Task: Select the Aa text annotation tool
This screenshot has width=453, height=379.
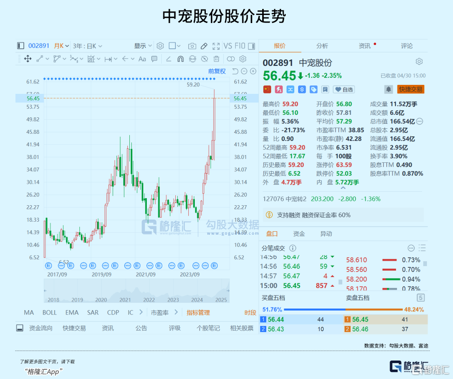Action: tap(142, 59)
